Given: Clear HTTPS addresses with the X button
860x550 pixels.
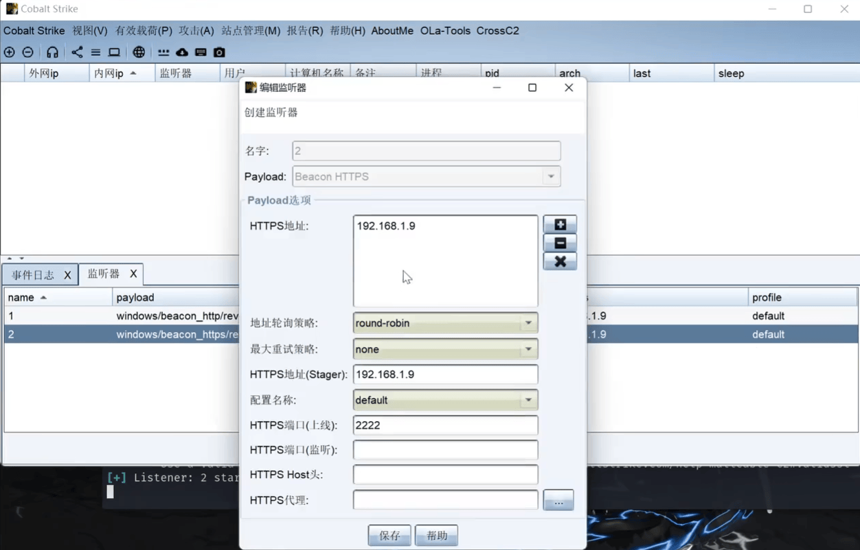Looking at the screenshot, I should click(560, 261).
